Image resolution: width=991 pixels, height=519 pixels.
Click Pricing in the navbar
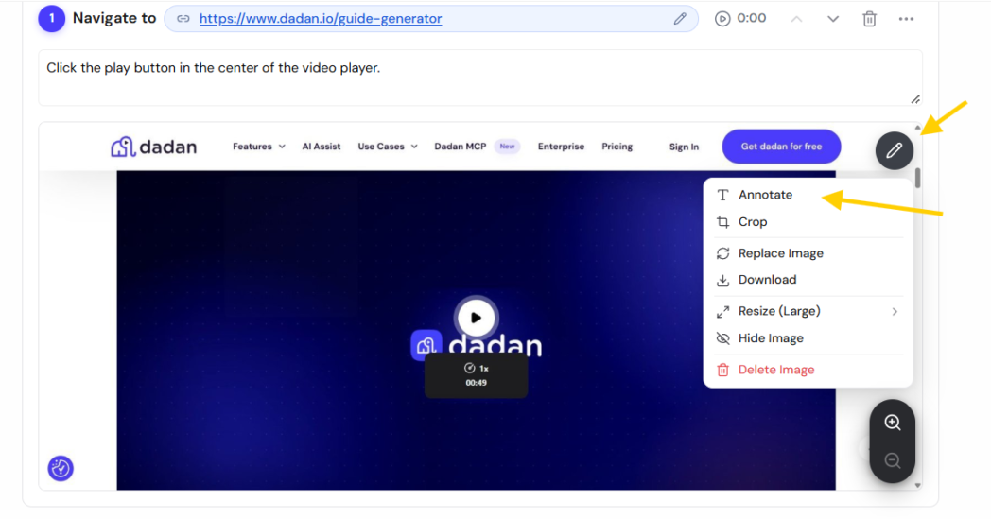coord(617,147)
